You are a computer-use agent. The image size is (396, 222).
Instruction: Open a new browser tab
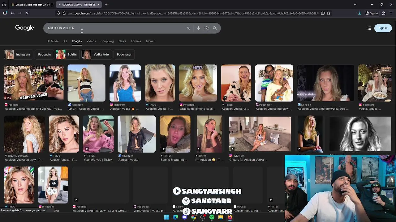point(106,5)
